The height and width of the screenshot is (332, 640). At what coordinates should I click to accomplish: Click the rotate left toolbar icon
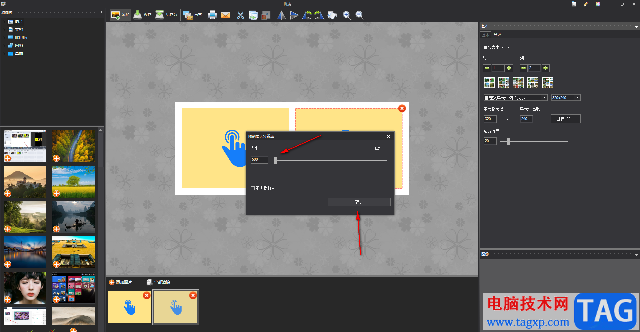(307, 15)
